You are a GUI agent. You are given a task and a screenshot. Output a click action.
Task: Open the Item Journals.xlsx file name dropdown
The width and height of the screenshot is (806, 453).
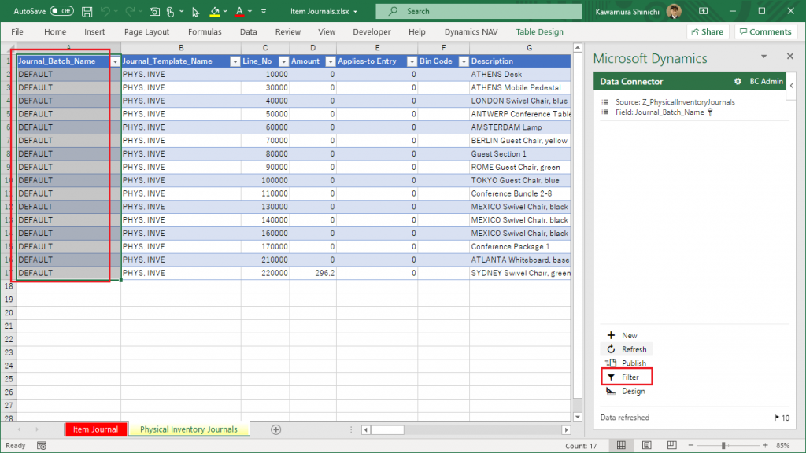point(355,11)
